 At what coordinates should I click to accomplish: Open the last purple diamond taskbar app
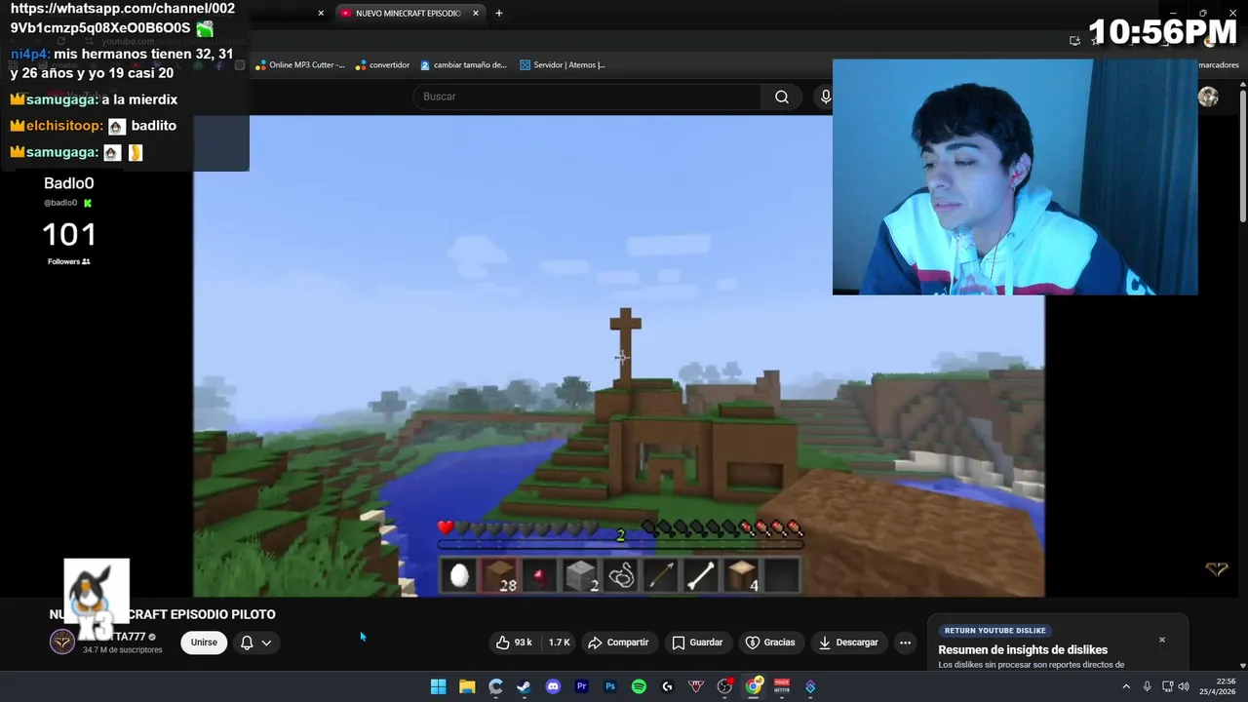point(810,686)
